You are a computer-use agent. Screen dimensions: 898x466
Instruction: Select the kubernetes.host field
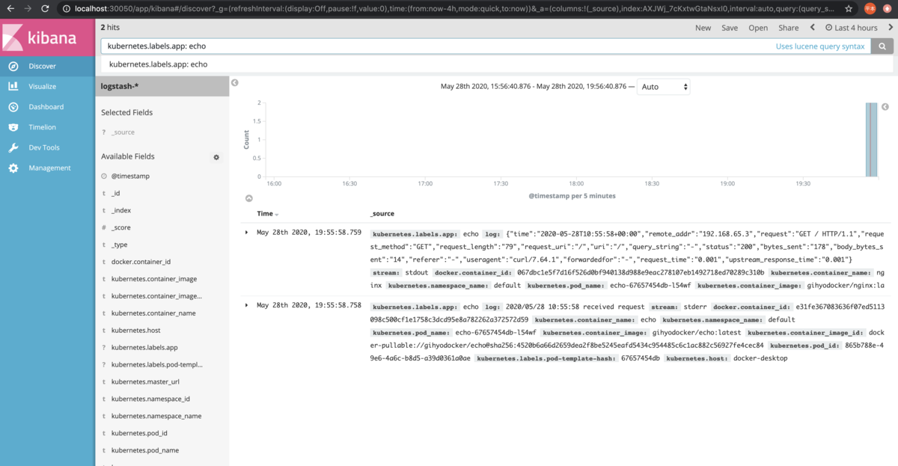135,330
